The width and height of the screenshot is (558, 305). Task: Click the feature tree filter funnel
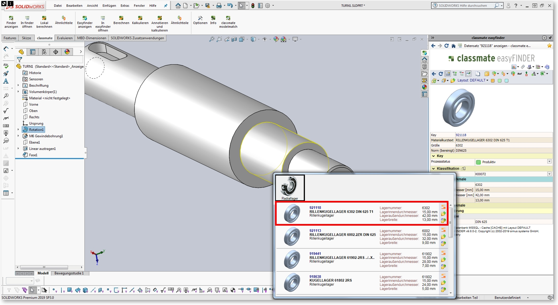(x=20, y=60)
